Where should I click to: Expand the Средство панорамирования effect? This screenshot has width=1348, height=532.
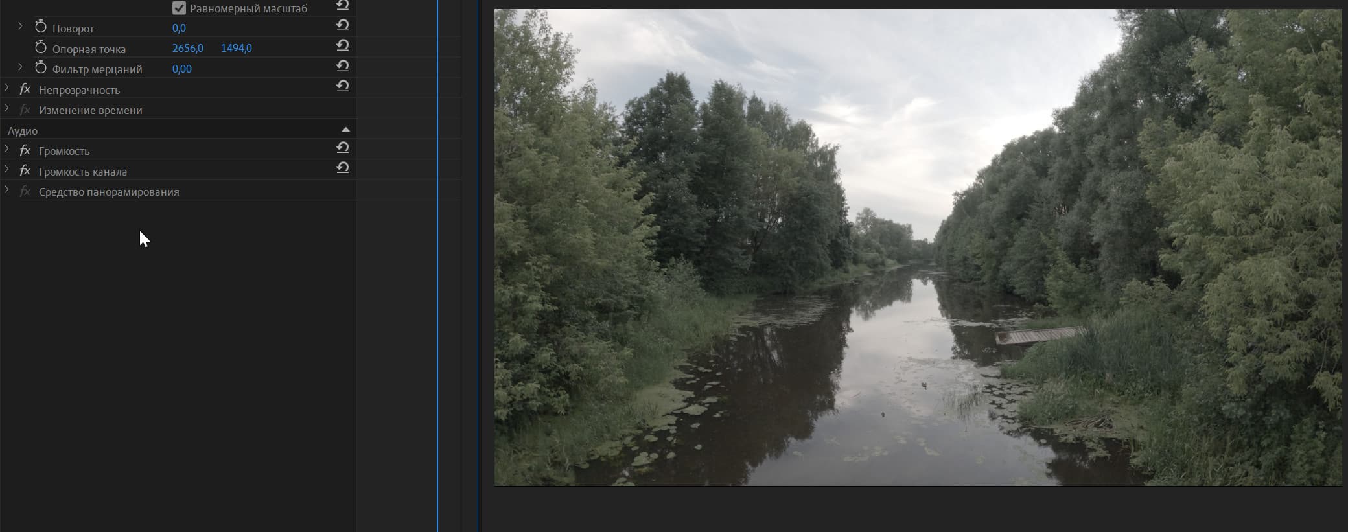click(6, 190)
